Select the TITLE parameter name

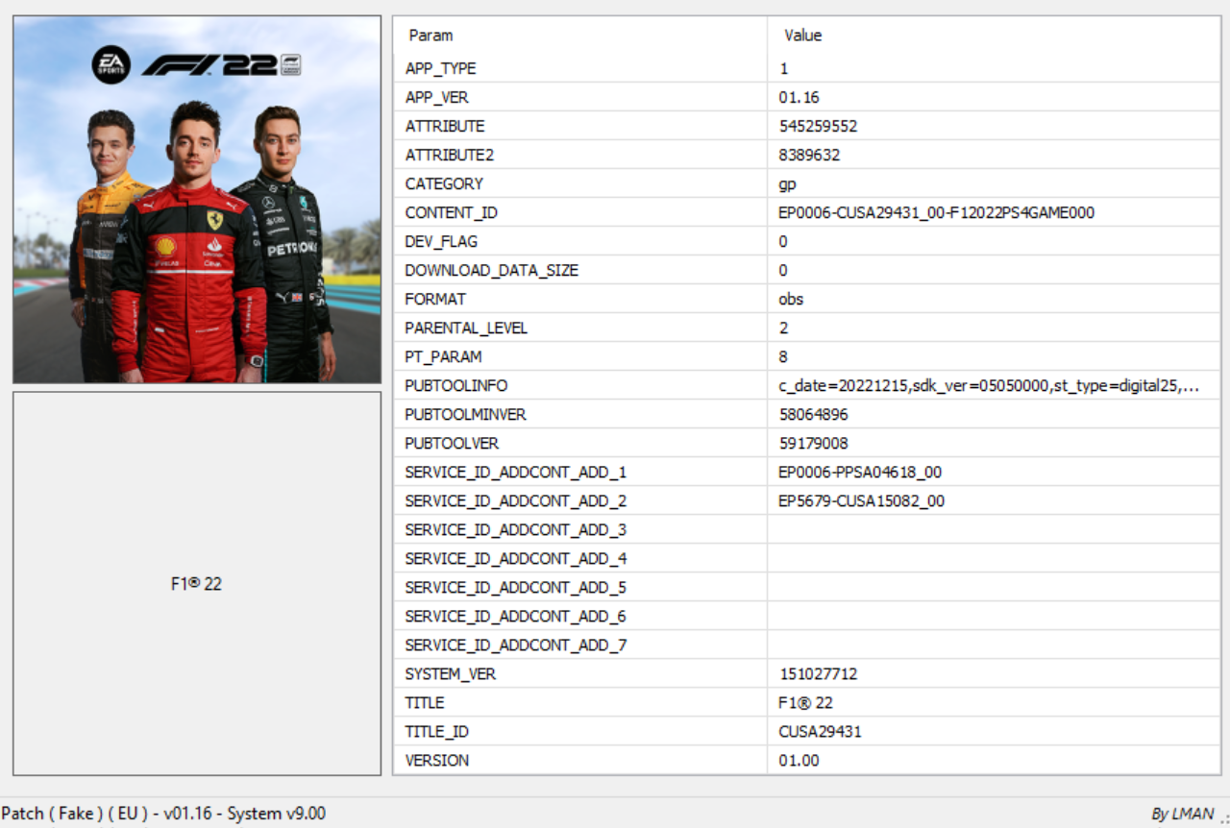(425, 702)
